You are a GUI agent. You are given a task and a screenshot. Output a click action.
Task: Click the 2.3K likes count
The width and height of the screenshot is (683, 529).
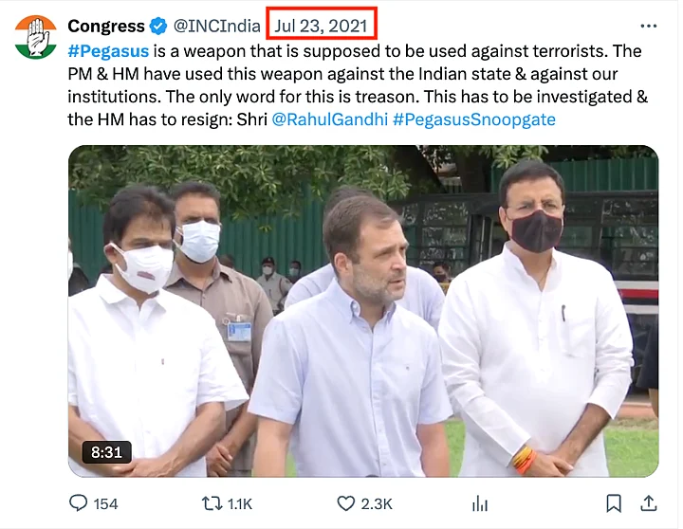click(378, 503)
